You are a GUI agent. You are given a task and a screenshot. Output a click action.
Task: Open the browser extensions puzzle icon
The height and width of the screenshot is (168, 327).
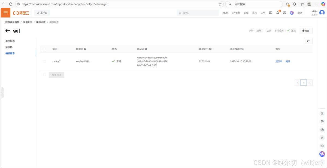pos(294,4)
